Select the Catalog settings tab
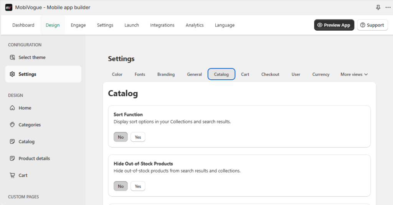The width and height of the screenshot is (393, 205). (x=221, y=74)
